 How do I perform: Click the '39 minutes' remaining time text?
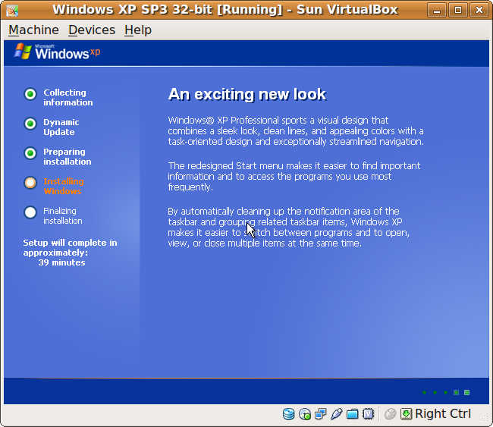point(61,262)
